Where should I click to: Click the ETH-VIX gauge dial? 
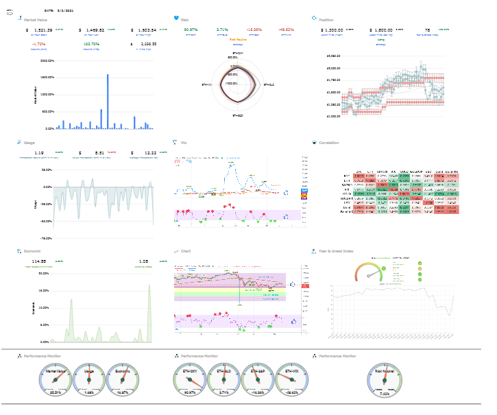pyautogui.click(x=291, y=380)
